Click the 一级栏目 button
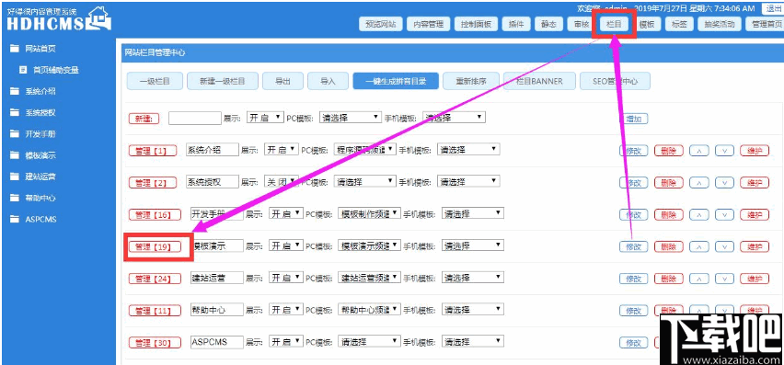The height and width of the screenshot is (365, 784). 155,81
